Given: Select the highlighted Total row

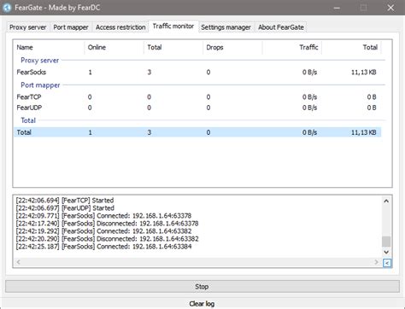Looking at the screenshot, I should coord(197,132).
